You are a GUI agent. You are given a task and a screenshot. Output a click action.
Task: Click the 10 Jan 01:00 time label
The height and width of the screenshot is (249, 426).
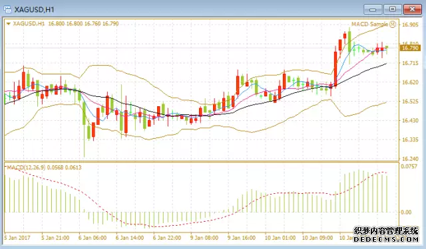tap(280, 238)
